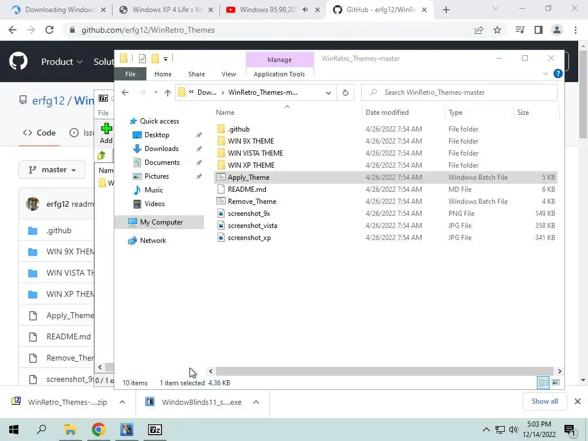Screen dimensions: 588x441
Task: Open taskbar search magnifier
Action: [x=41, y=430]
